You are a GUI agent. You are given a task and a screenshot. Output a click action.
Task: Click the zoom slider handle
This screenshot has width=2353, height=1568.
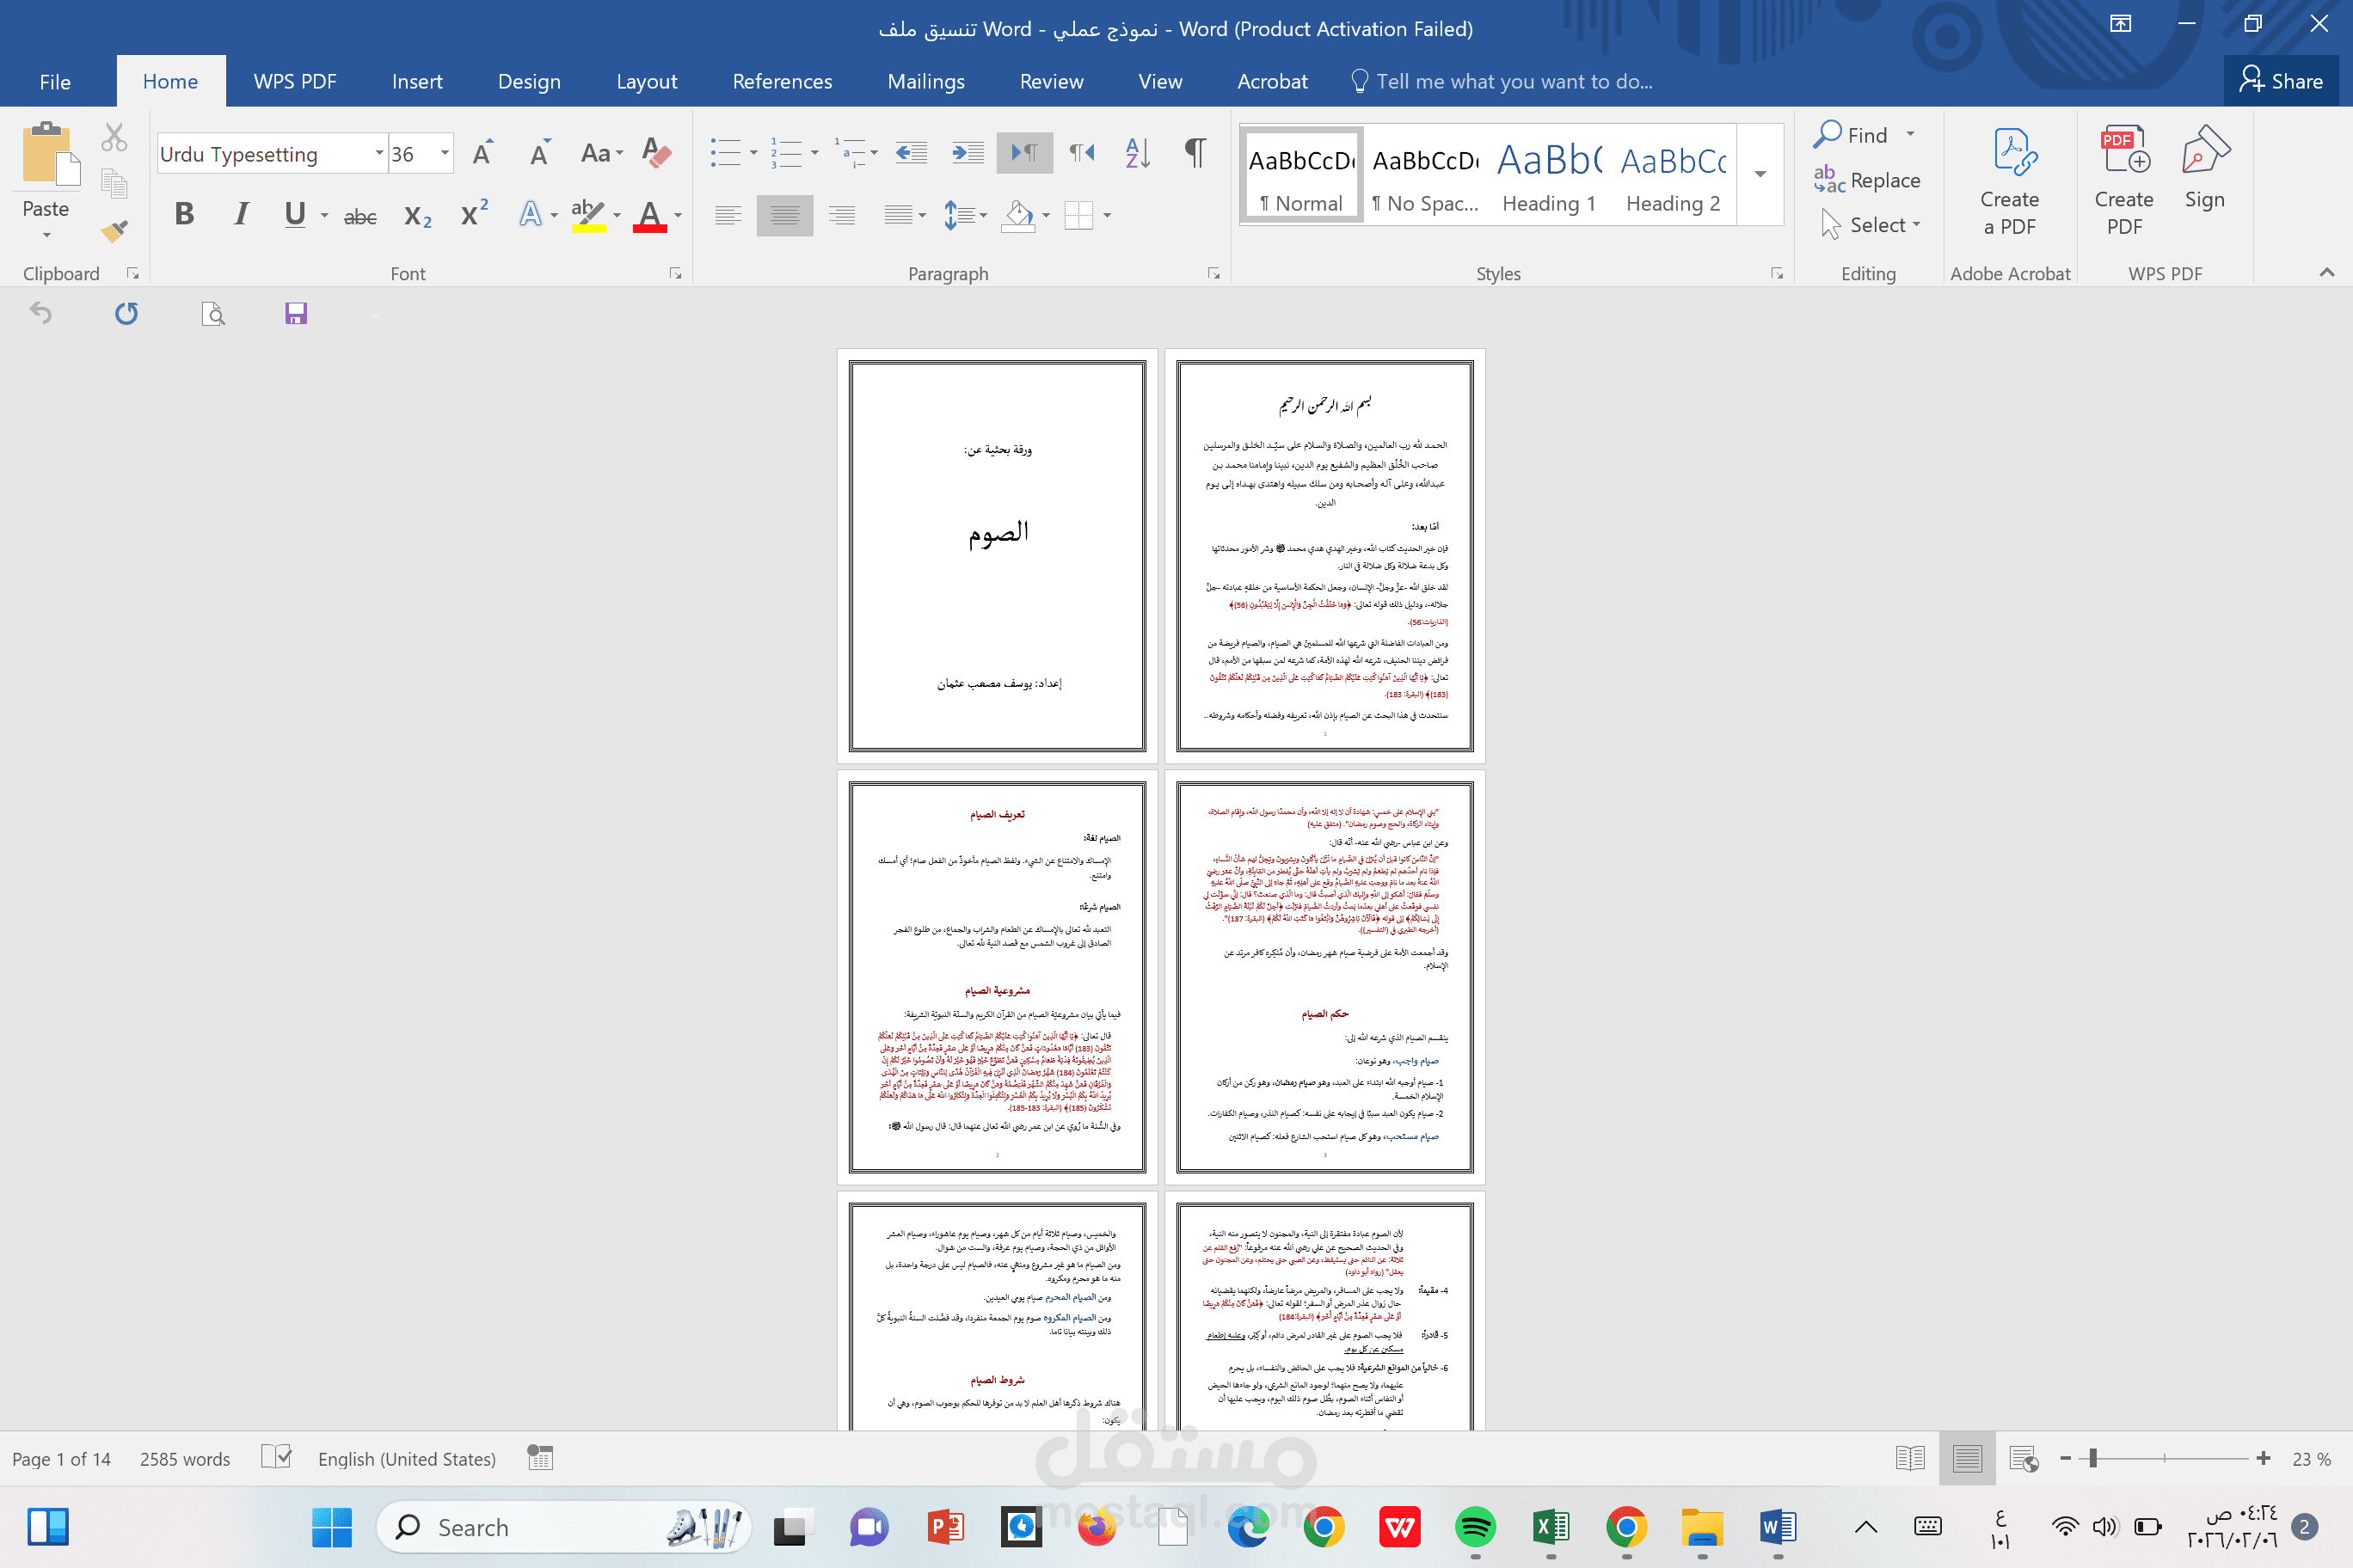pos(2093,1459)
